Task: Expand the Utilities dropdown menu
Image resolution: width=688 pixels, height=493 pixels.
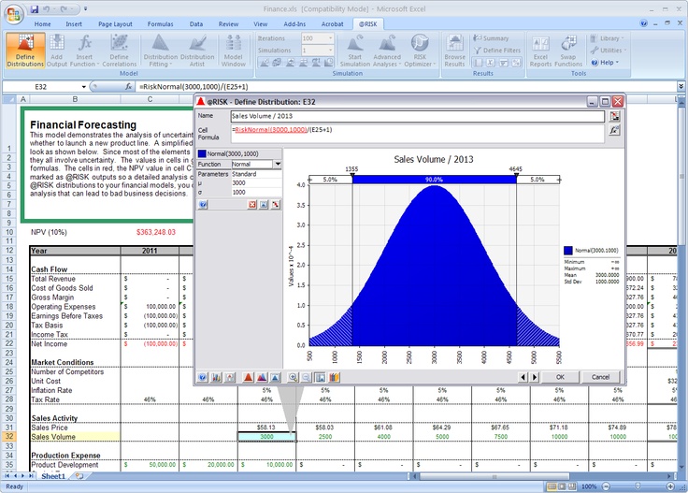Action: point(609,51)
